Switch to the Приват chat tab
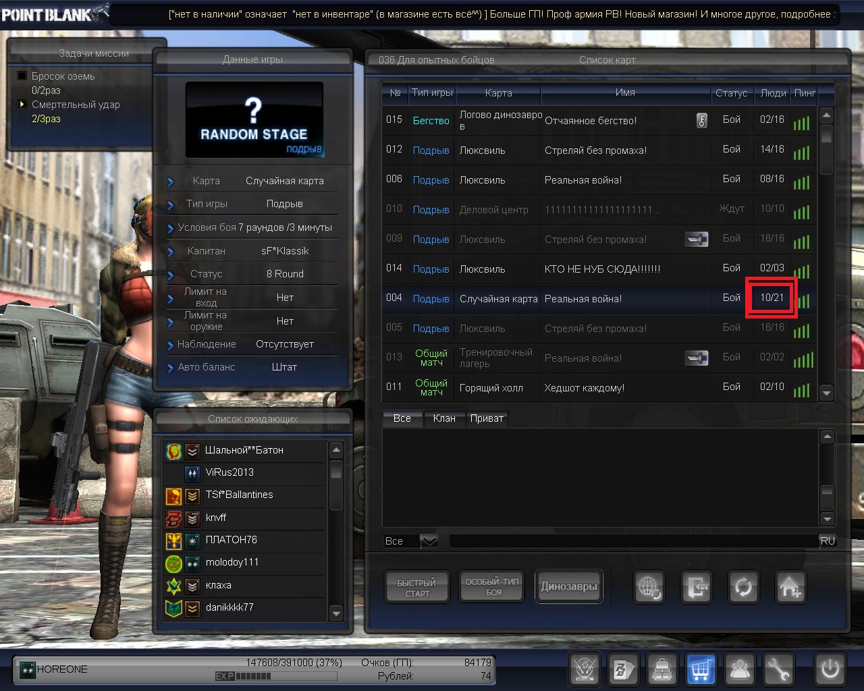 click(487, 418)
